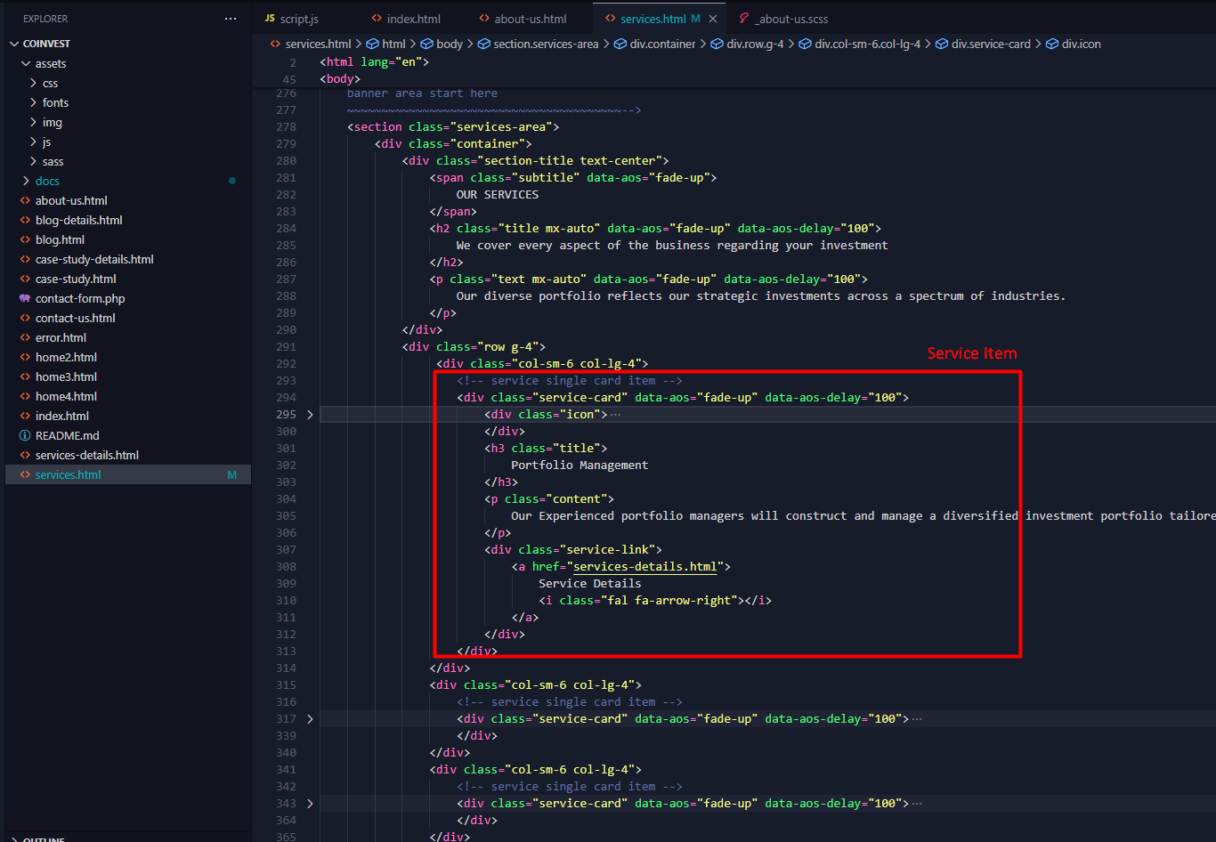Jump to sticky line <html lang="en">

(375, 62)
